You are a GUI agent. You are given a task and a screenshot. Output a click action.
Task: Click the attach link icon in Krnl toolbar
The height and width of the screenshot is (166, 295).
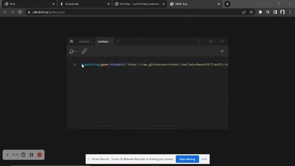(84, 51)
